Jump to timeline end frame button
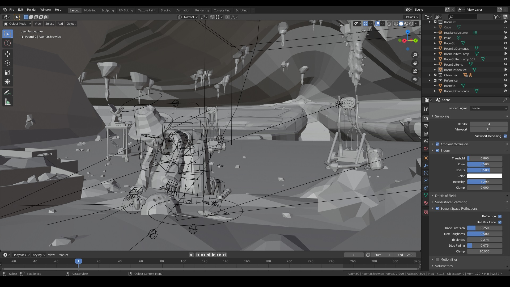This screenshot has height=287, width=510. [224, 255]
